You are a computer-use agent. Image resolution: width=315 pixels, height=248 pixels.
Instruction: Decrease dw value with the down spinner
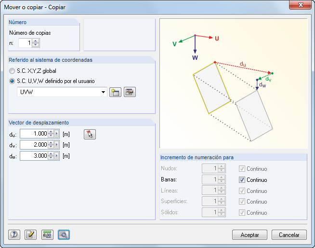[51, 158]
